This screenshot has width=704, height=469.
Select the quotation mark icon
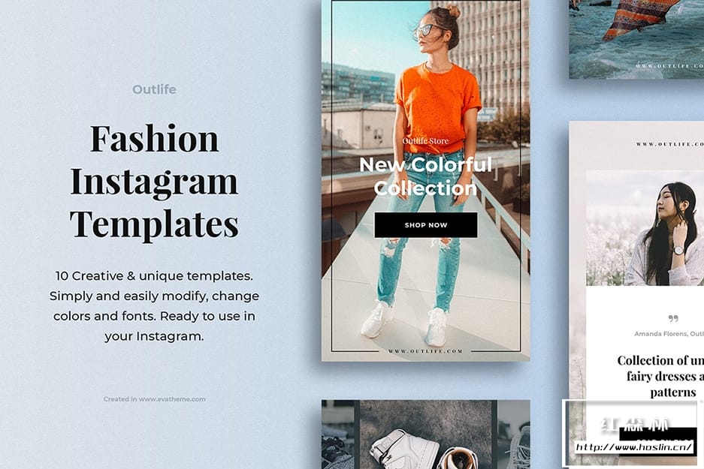[673, 318]
